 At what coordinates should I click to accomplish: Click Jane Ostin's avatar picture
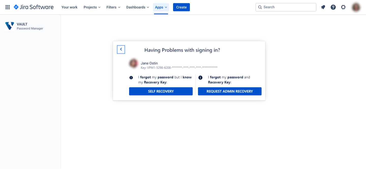(x=134, y=63)
